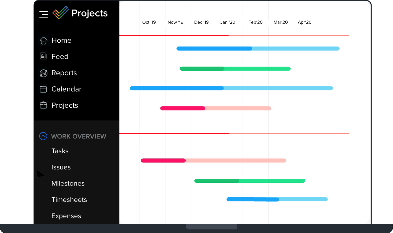Open the Calendar icon
The height and width of the screenshot is (233, 393).
(x=43, y=89)
